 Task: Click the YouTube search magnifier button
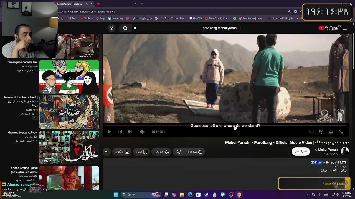[125, 28]
